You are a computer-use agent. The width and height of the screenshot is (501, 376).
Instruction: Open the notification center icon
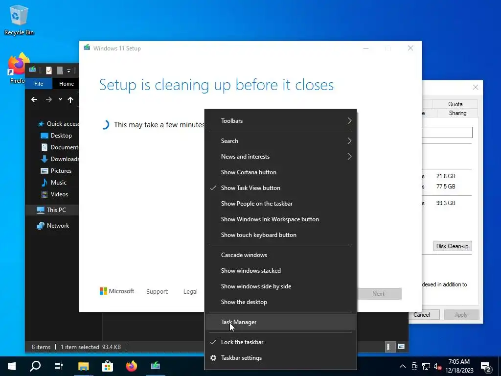pos(486,367)
